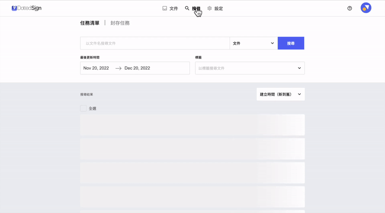Open the 建立時間（新到舊）sort dropdown
385x213 pixels.
tap(281, 94)
